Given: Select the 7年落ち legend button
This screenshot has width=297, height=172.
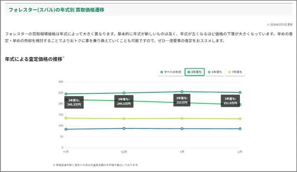Looking at the screenshot, I should point(235,72).
